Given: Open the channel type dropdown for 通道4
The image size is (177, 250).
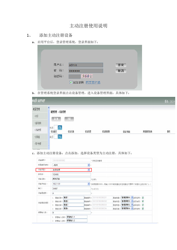Looking at the screenshot, I should point(127,208).
